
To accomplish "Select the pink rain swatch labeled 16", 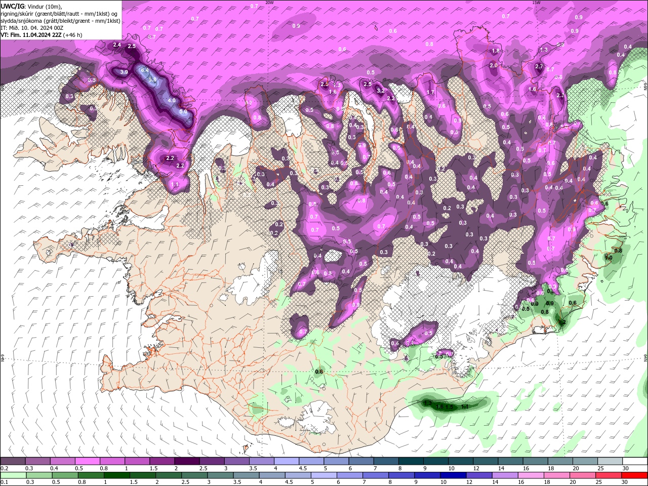I will click(x=530, y=475).
